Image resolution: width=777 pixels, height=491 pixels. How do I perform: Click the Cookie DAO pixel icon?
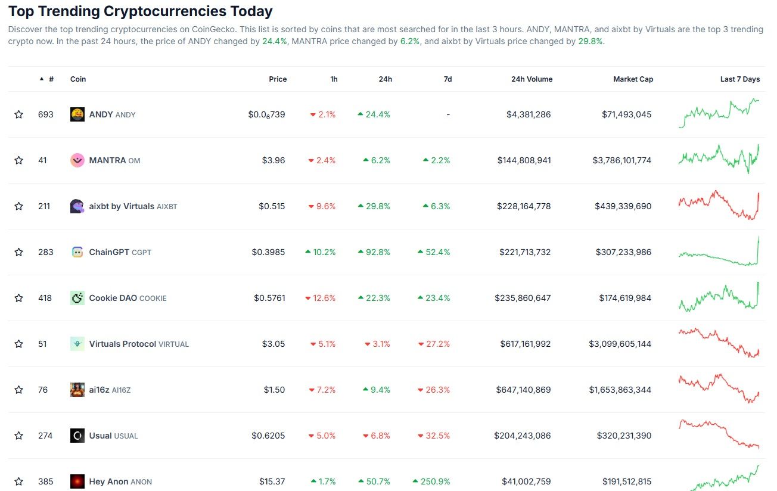click(x=77, y=298)
